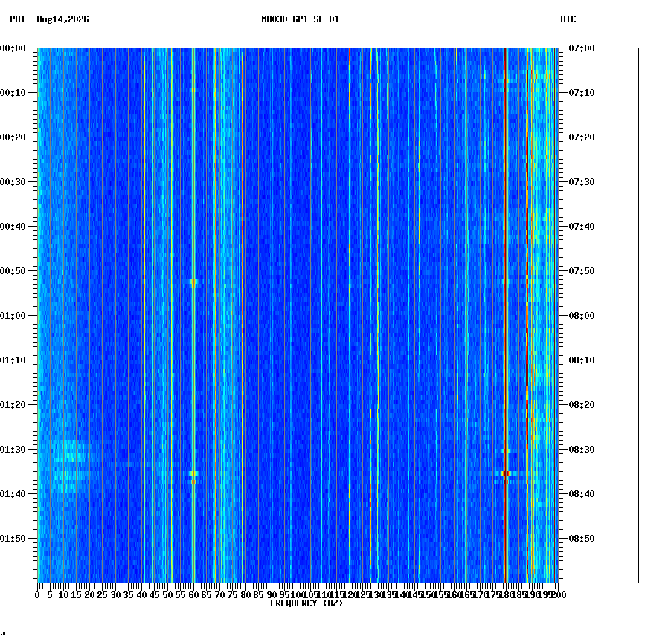Image resolution: width=671 pixels, height=642 pixels.
Task: Click the 'PDT' timezone label
Action: pos(18,19)
